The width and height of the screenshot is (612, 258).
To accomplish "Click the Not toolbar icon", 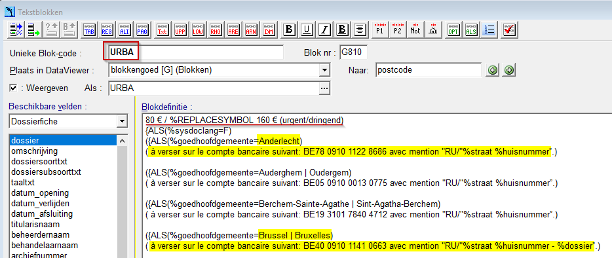I will pos(415,29).
